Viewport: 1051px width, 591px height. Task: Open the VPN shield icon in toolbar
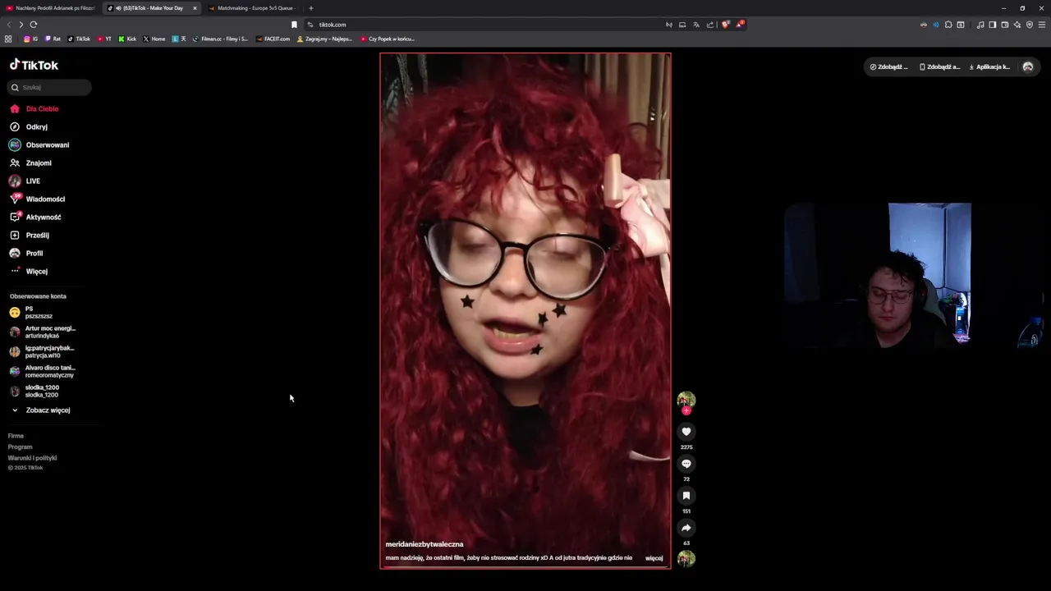tap(1030, 25)
